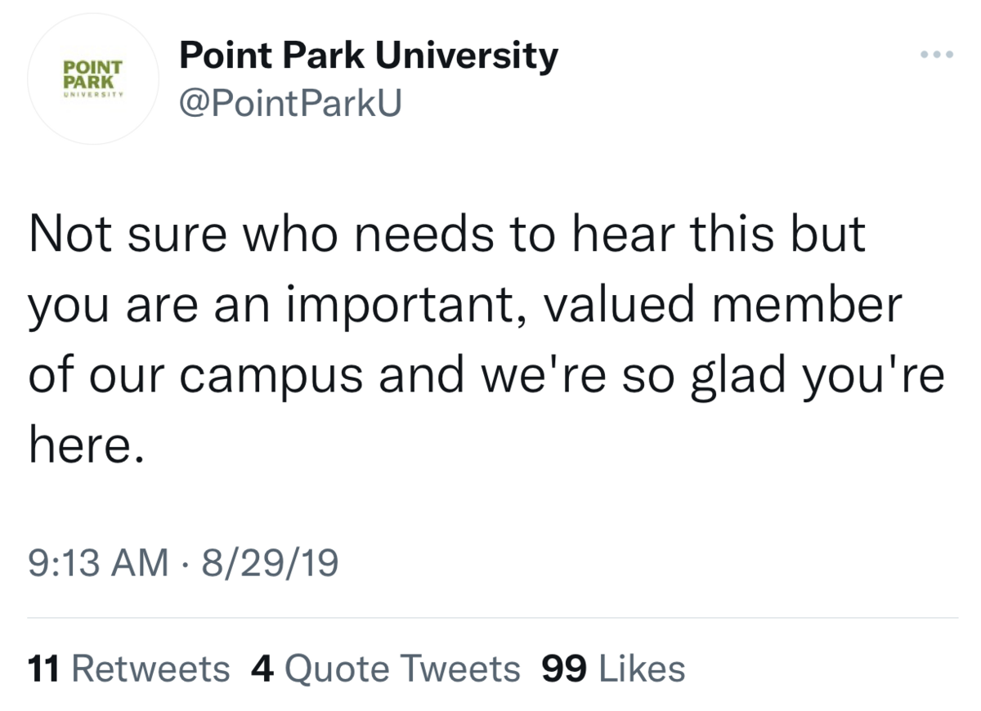The image size is (981, 711).
Task: Click the bold number 99 before Likes
Action: click(x=564, y=669)
